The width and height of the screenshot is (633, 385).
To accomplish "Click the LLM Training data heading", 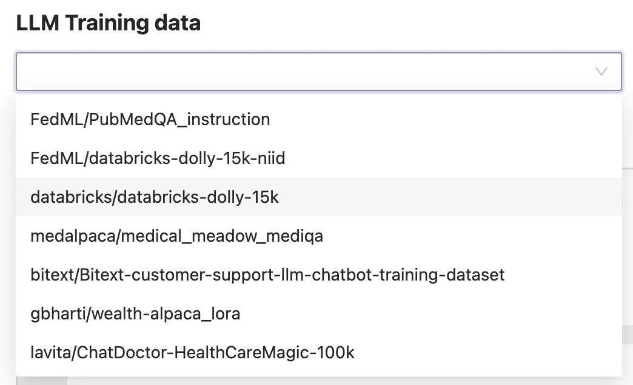I will tap(108, 23).
